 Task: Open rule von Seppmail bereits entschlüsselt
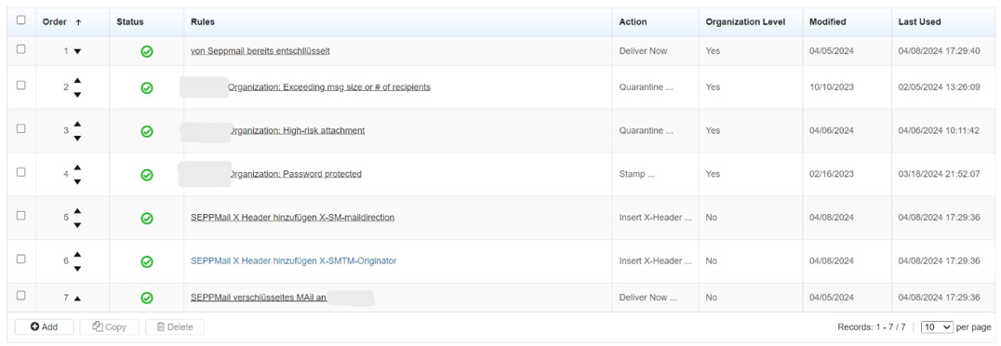[x=260, y=51]
